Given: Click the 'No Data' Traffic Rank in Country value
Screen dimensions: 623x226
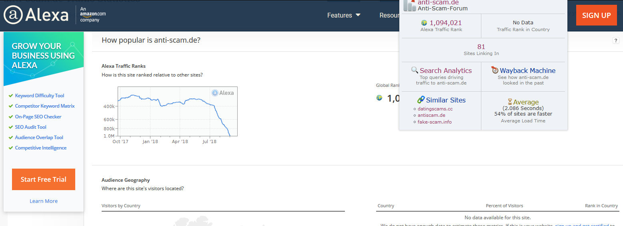Looking at the screenshot, I should pos(523,23).
